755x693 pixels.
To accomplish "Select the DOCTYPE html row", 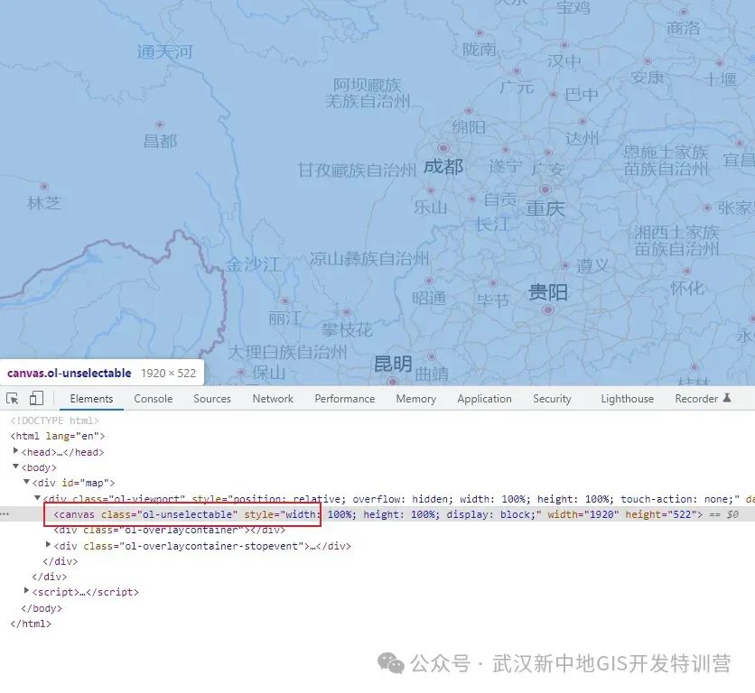I will coord(54,420).
